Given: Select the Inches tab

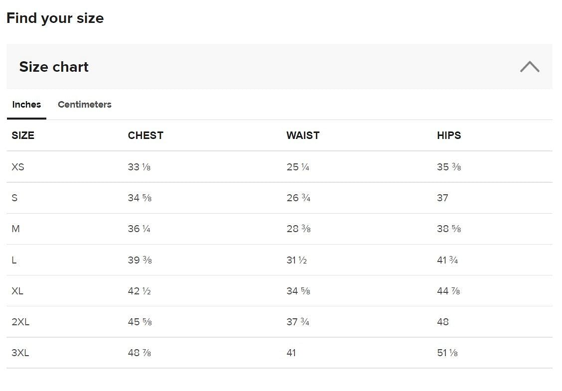Looking at the screenshot, I should point(26,105).
